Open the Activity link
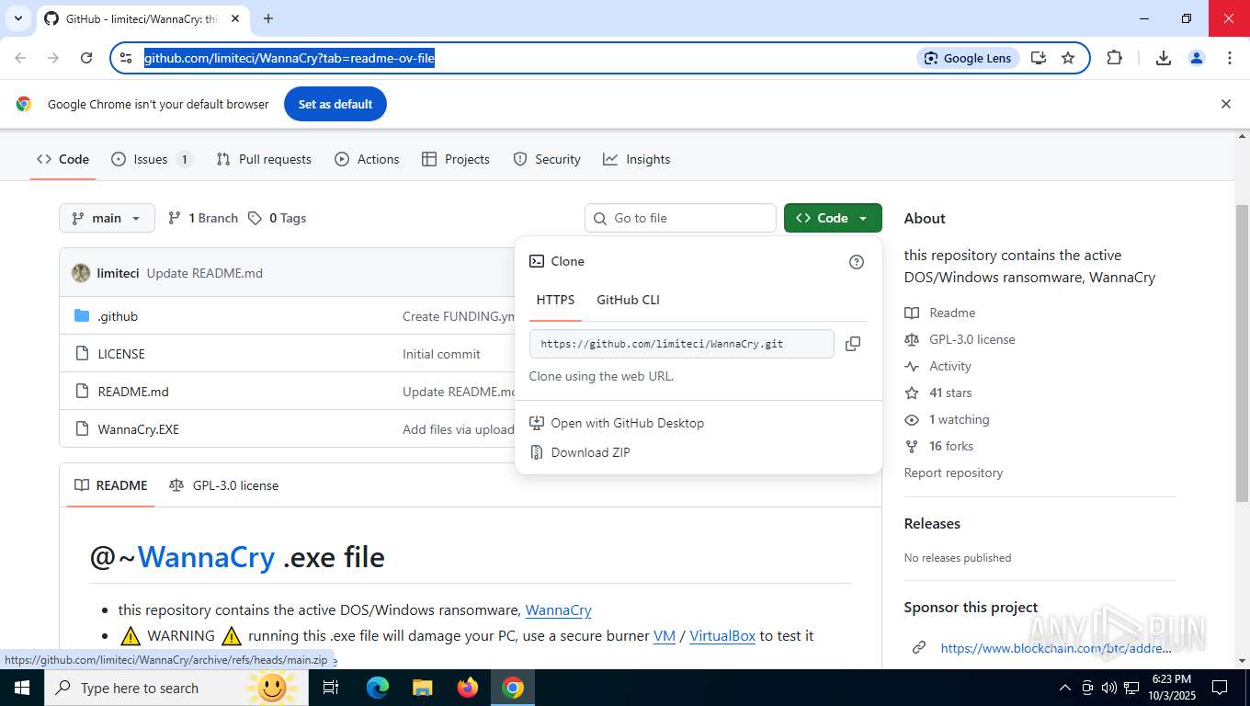1250x706 pixels. [937, 366]
